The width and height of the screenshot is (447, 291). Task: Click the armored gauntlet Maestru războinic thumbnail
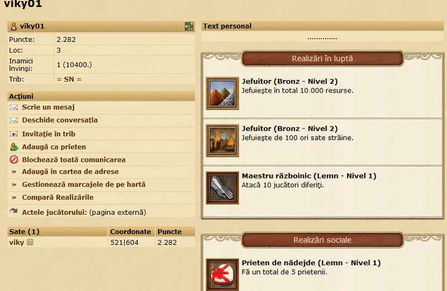(x=222, y=188)
